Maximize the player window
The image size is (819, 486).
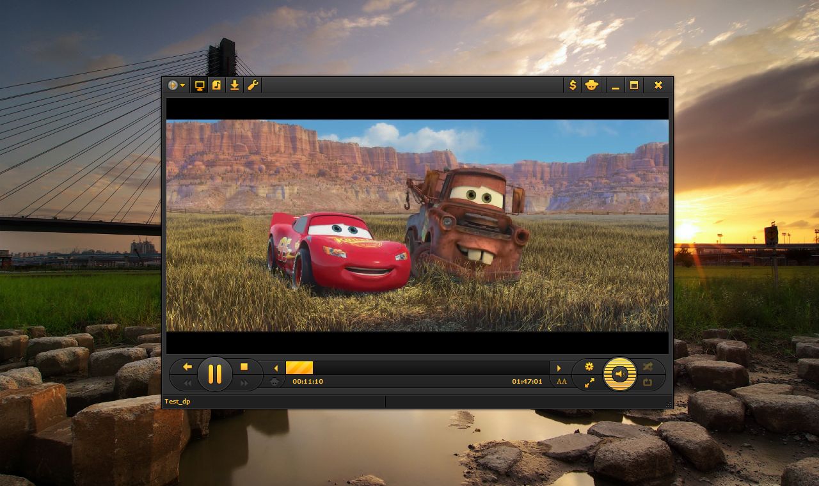[x=634, y=85]
